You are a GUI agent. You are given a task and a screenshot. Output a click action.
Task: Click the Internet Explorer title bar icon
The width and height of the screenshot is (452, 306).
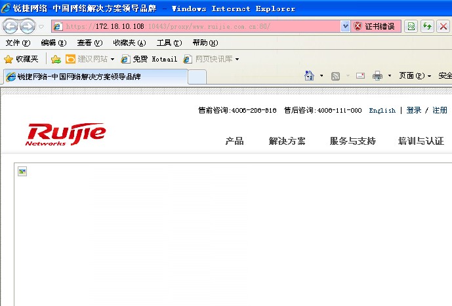pyautogui.click(x=6, y=8)
